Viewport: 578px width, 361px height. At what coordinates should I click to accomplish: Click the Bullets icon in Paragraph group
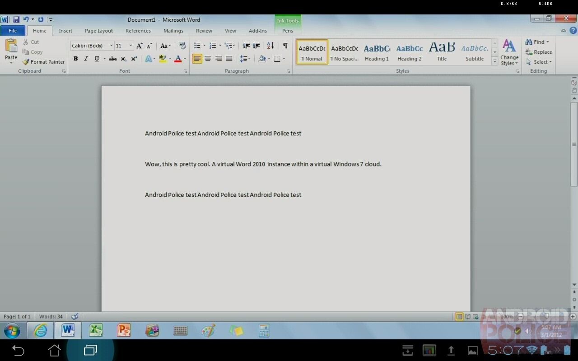[x=197, y=45]
